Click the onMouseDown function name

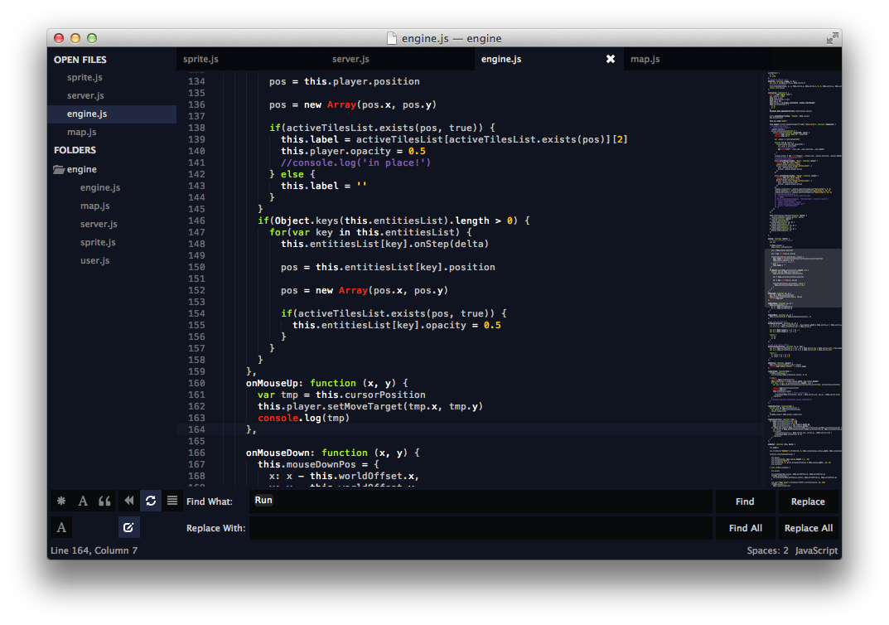278,453
